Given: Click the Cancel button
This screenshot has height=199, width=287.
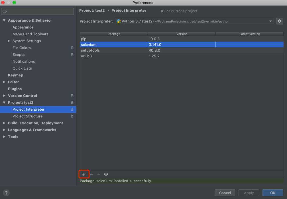Looking at the screenshot, I should coord(225,193).
